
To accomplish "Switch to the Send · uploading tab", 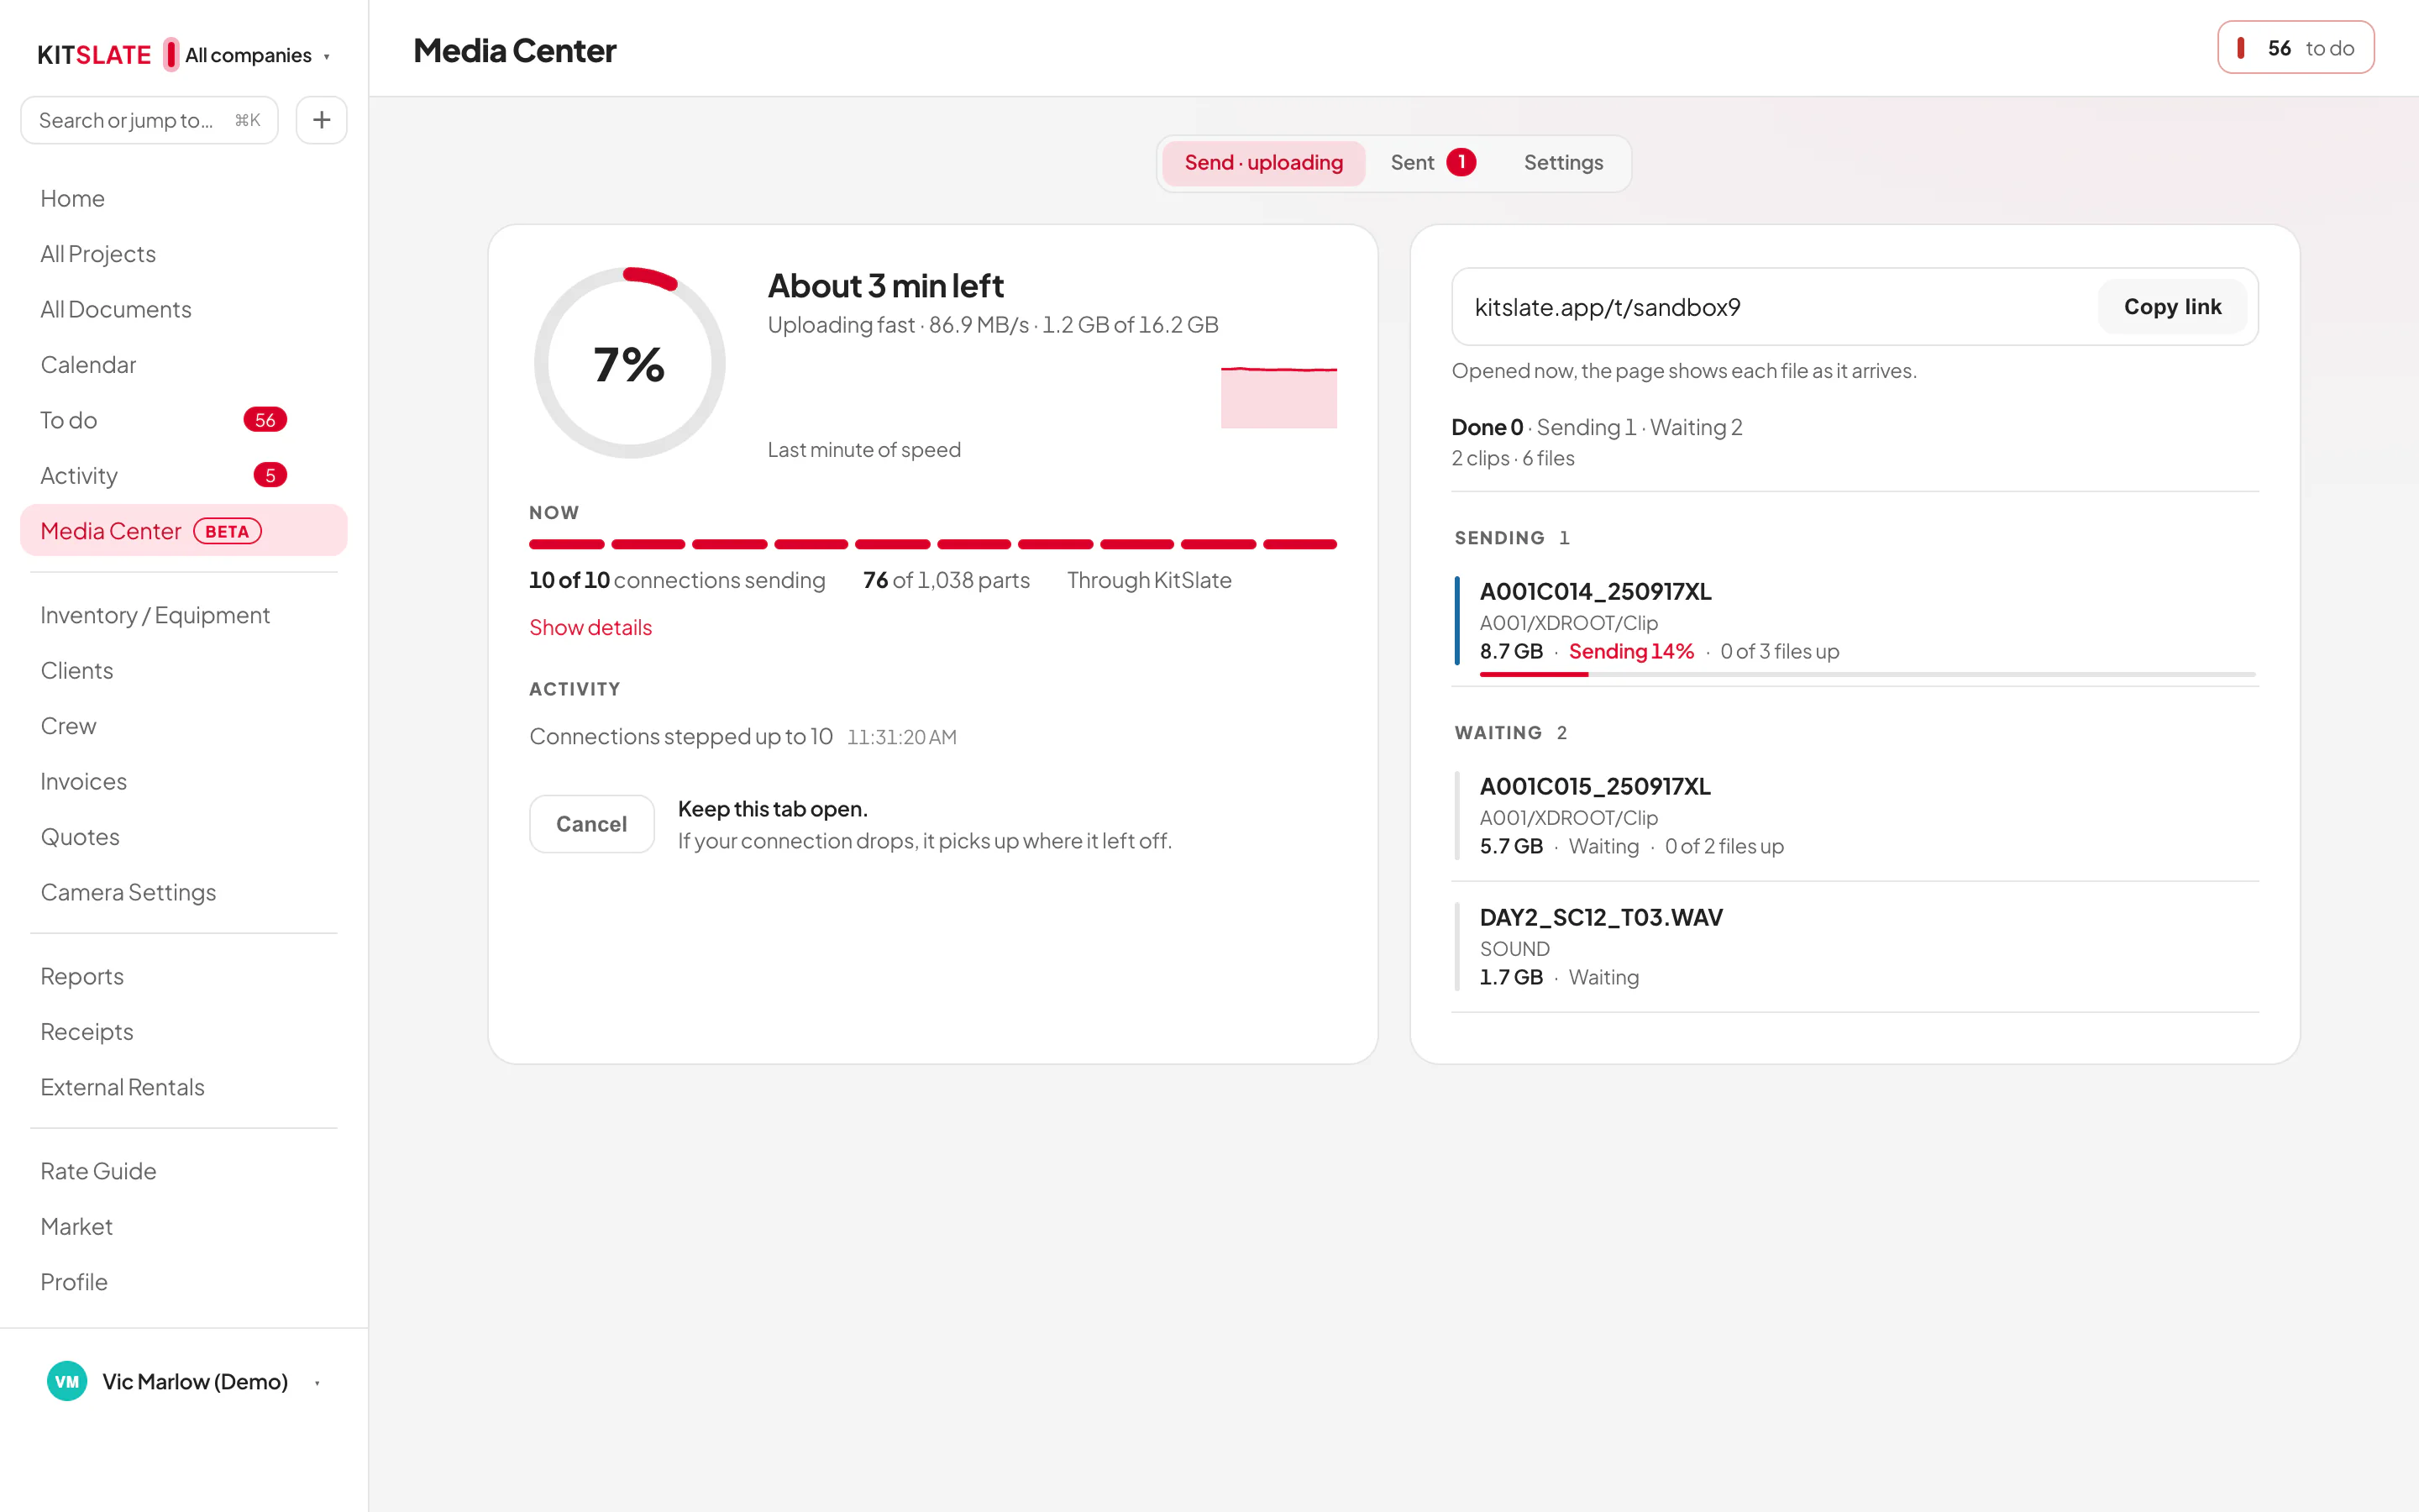I will [x=1263, y=162].
